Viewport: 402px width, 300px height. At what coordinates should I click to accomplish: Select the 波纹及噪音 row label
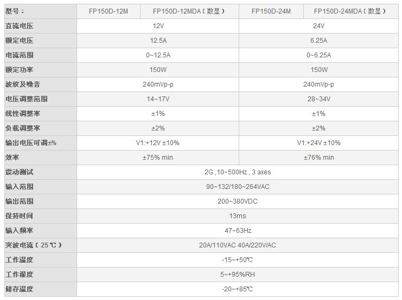click(23, 84)
